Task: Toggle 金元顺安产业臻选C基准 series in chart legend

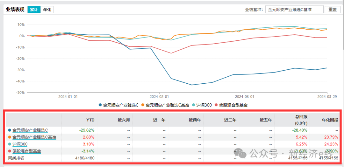Action: click(165, 105)
